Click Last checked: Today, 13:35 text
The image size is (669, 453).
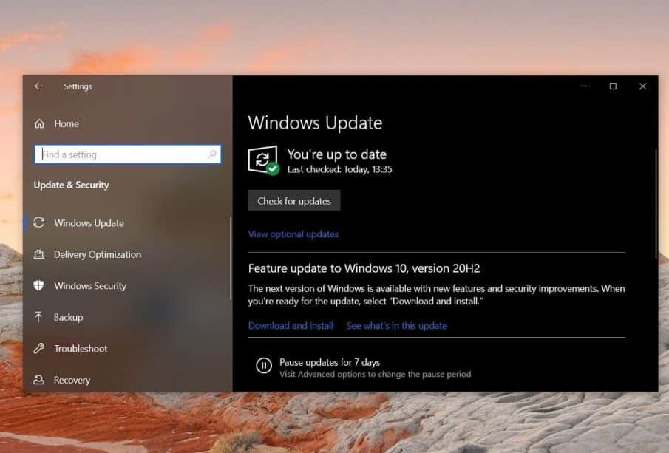coord(339,169)
